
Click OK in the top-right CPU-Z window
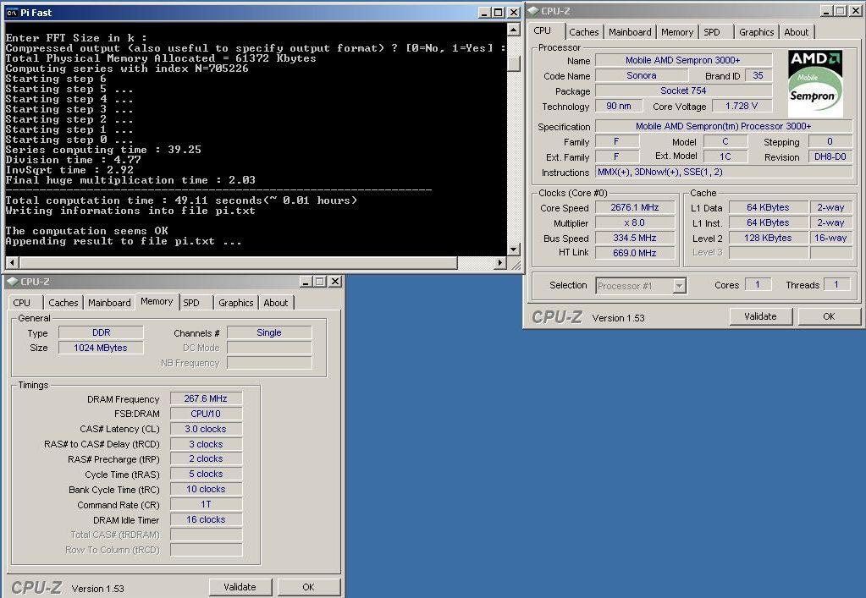[829, 316]
